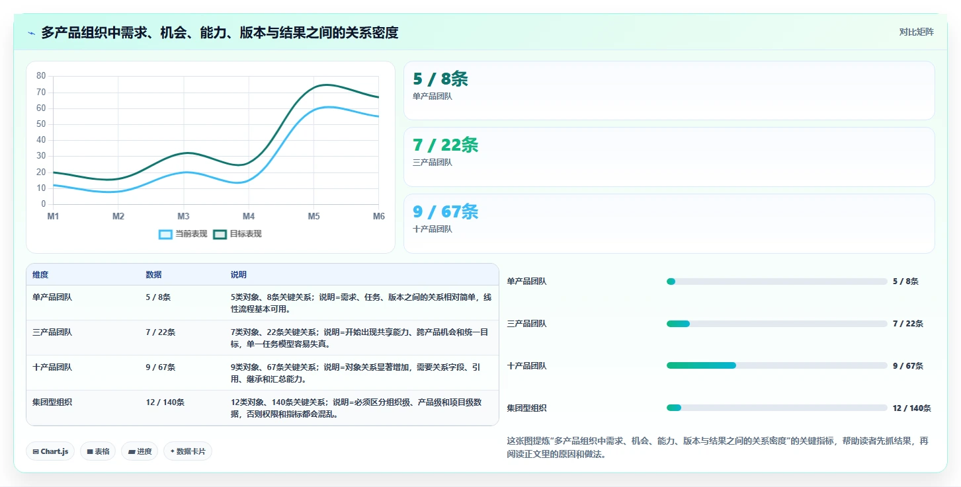The width and height of the screenshot is (961, 487).
Task: Click the 集团型组织 progress bar
Action: 777,408
